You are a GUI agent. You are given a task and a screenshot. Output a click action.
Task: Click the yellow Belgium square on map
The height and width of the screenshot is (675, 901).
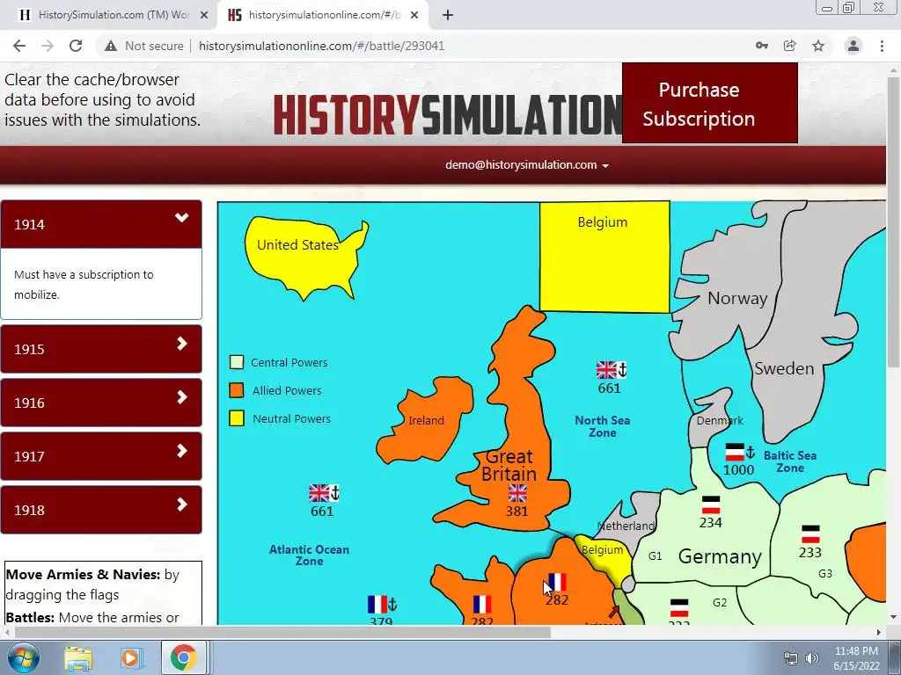tap(604, 257)
